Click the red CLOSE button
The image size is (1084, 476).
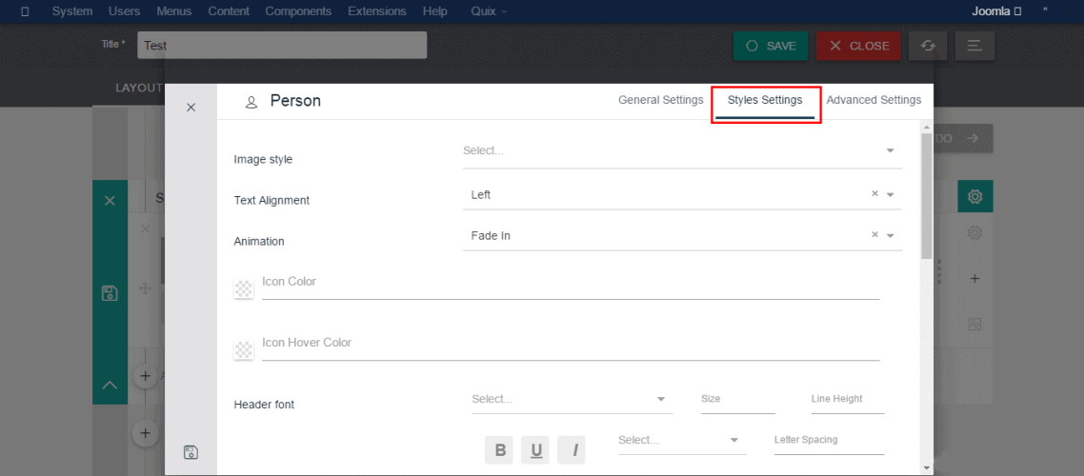(x=858, y=46)
